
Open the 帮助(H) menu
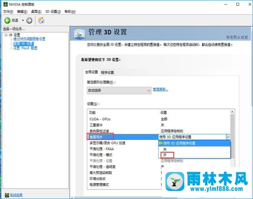(x=70, y=12)
